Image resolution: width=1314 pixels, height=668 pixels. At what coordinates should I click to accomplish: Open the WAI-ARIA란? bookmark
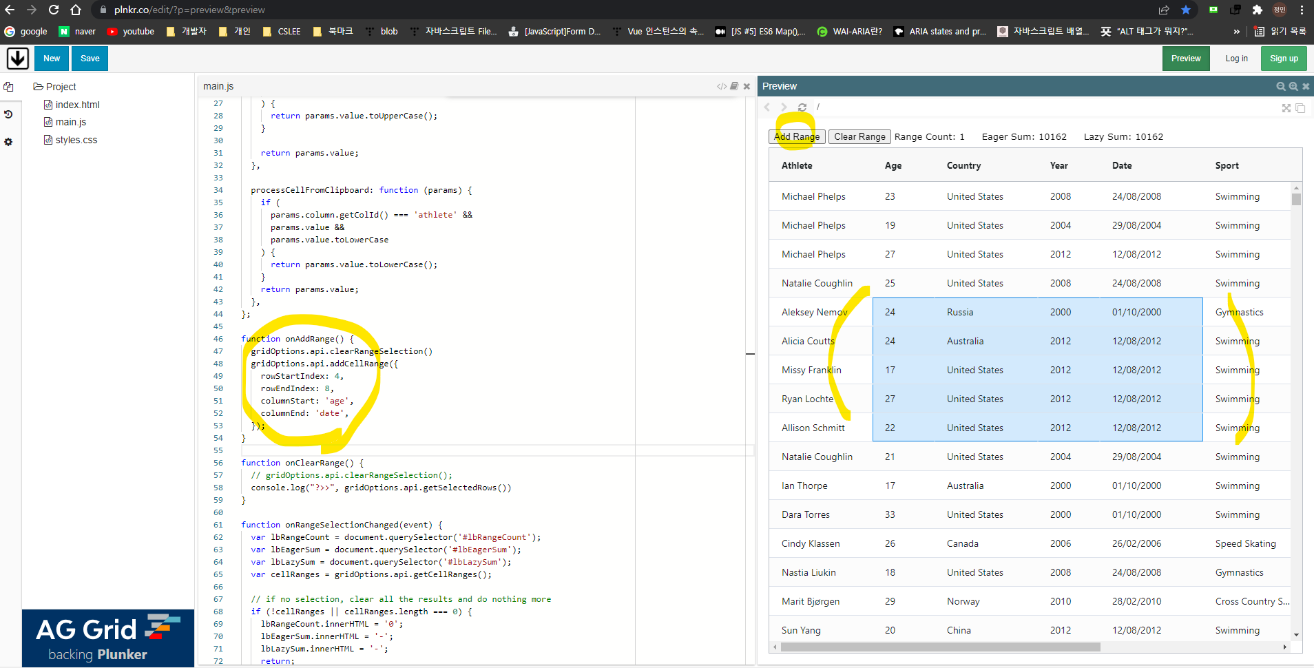click(x=849, y=31)
